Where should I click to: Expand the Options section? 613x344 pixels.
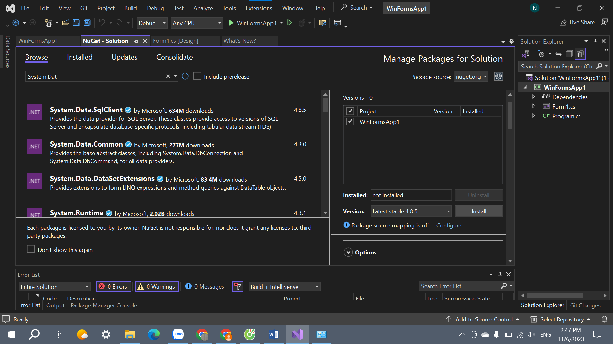[348, 252]
